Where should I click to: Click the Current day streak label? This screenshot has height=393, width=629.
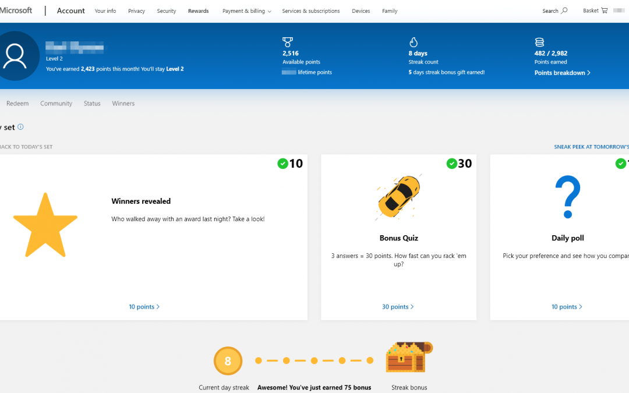click(x=224, y=387)
